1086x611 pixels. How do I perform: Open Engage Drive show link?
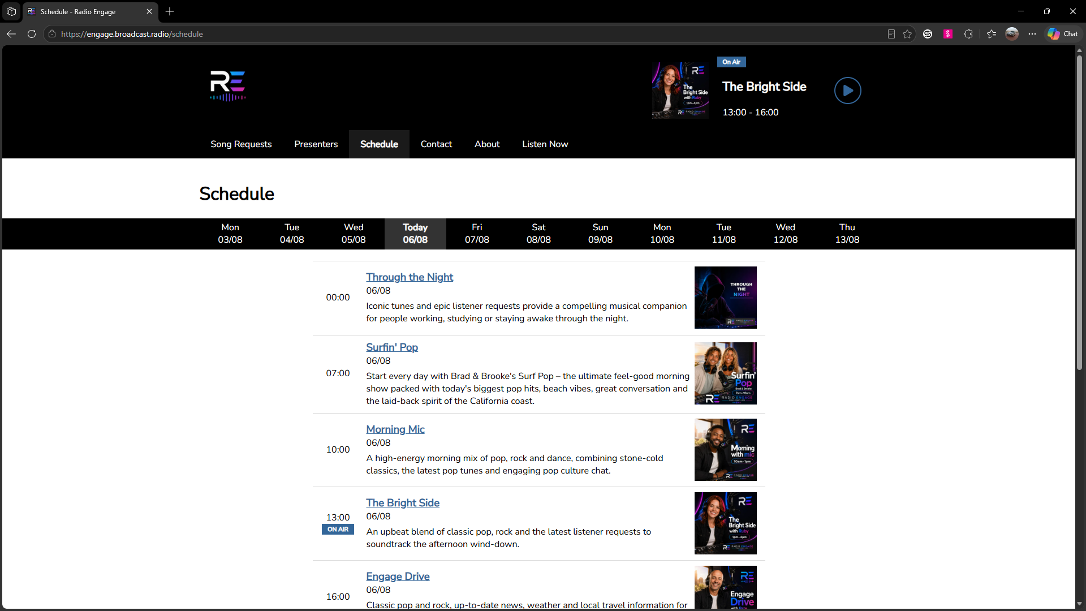[398, 576]
